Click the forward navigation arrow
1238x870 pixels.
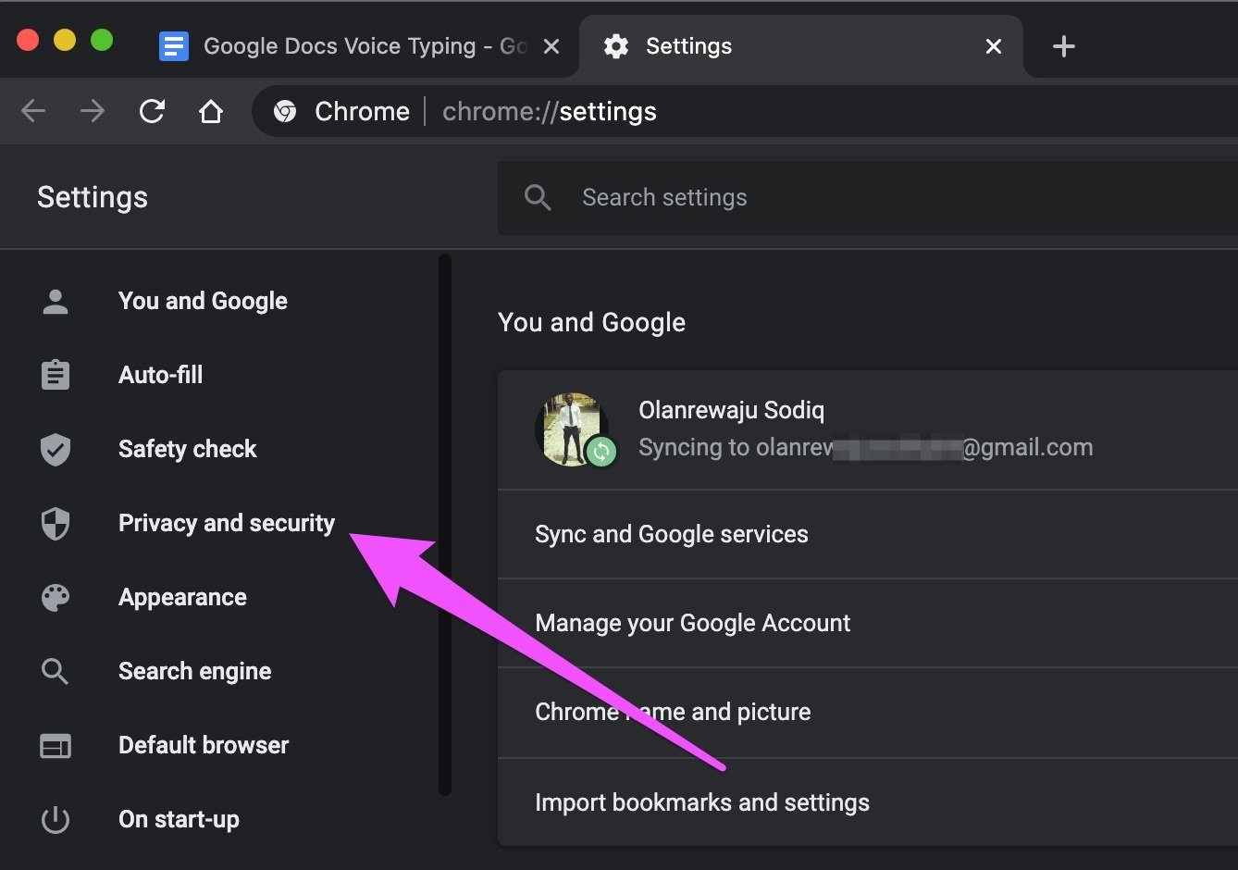click(x=93, y=112)
